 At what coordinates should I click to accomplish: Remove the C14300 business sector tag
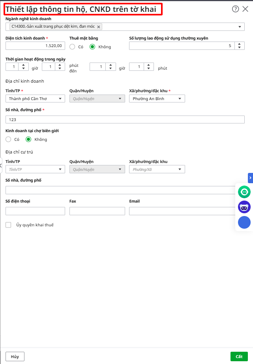coord(99,27)
